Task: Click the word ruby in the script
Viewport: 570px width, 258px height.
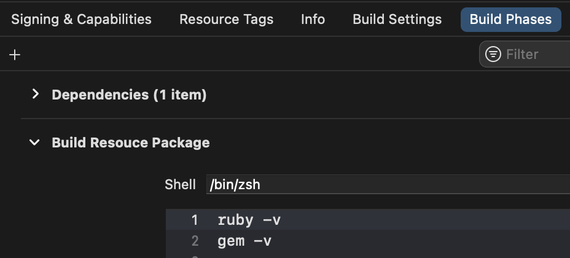Action: point(235,220)
